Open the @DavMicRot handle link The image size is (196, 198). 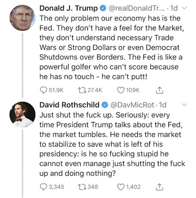[x=132, y=105]
